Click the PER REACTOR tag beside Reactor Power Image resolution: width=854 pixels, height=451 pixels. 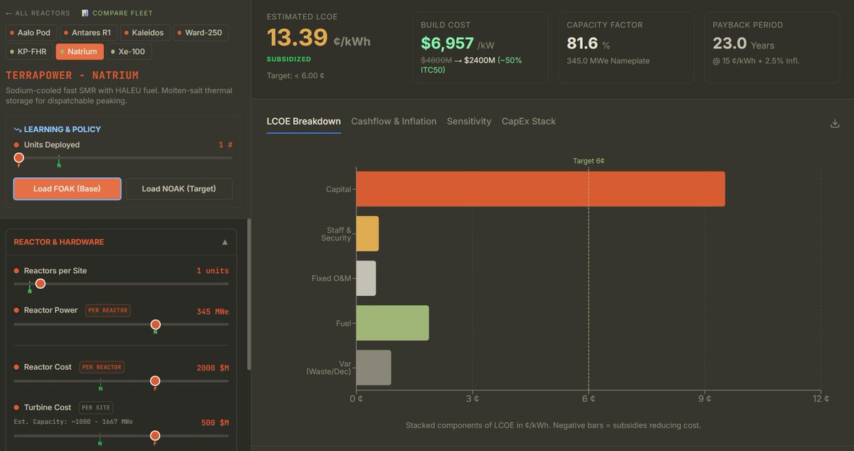(x=107, y=310)
